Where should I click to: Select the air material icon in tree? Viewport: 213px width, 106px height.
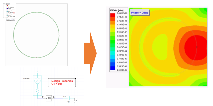[x=8, y=6]
